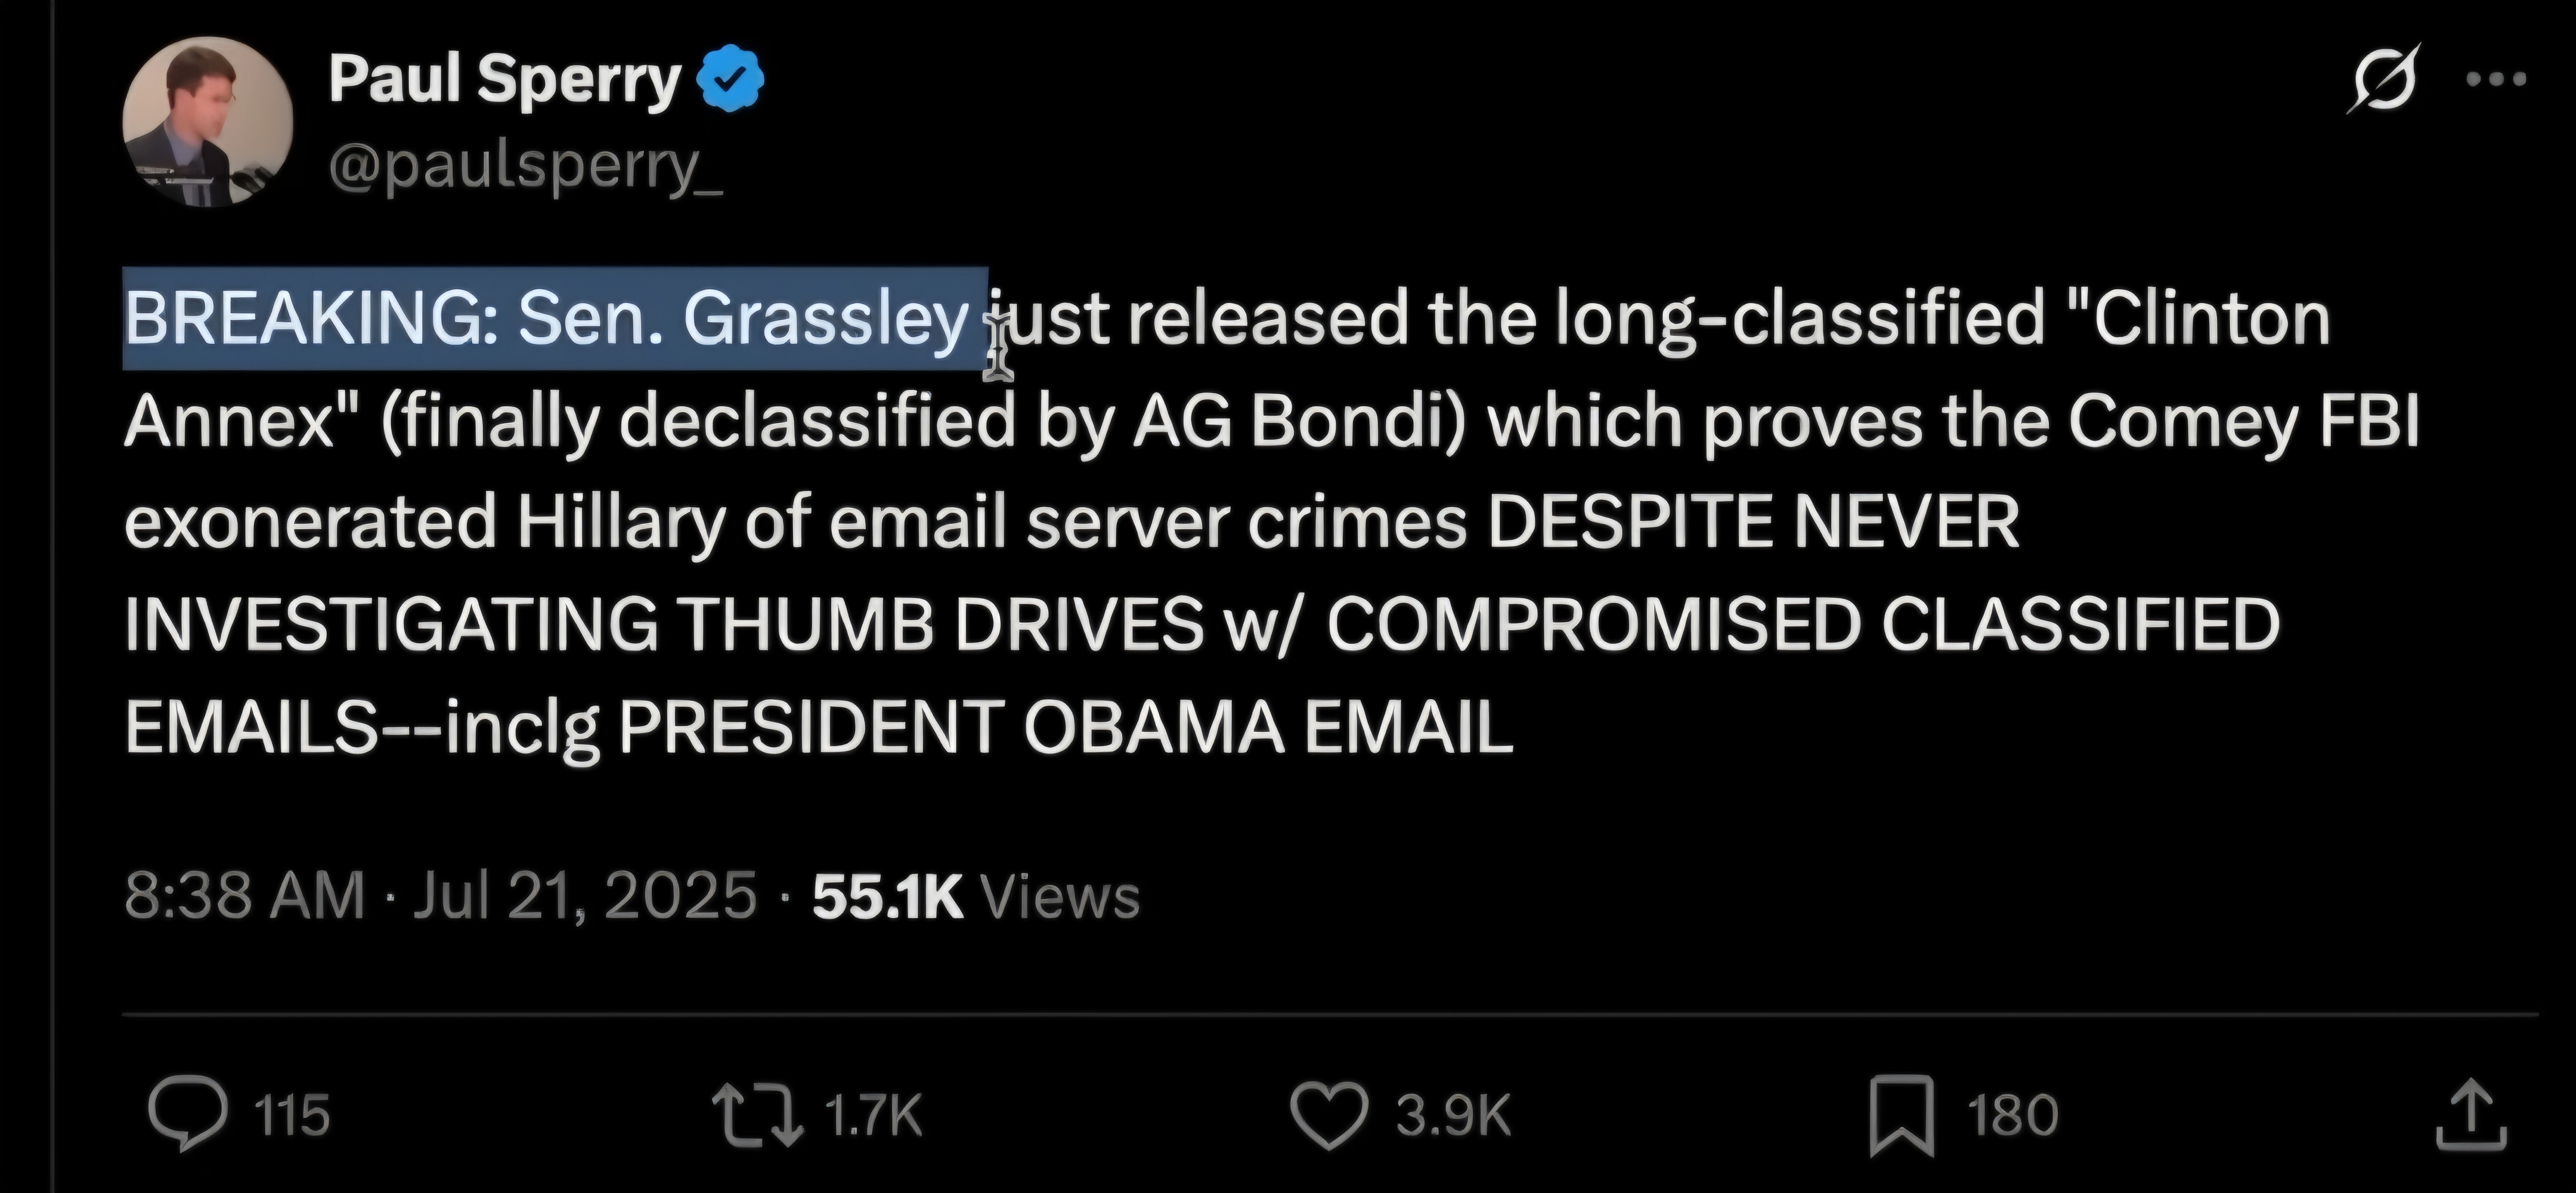The image size is (2576, 1193).
Task: Click the reply speech bubble icon
Action: click(187, 1114)
